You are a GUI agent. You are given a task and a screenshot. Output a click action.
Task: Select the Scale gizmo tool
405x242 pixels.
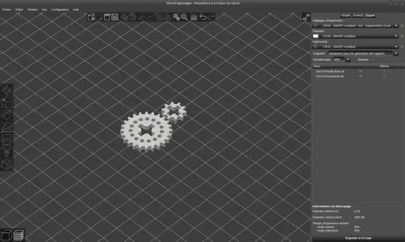(6, 103)
